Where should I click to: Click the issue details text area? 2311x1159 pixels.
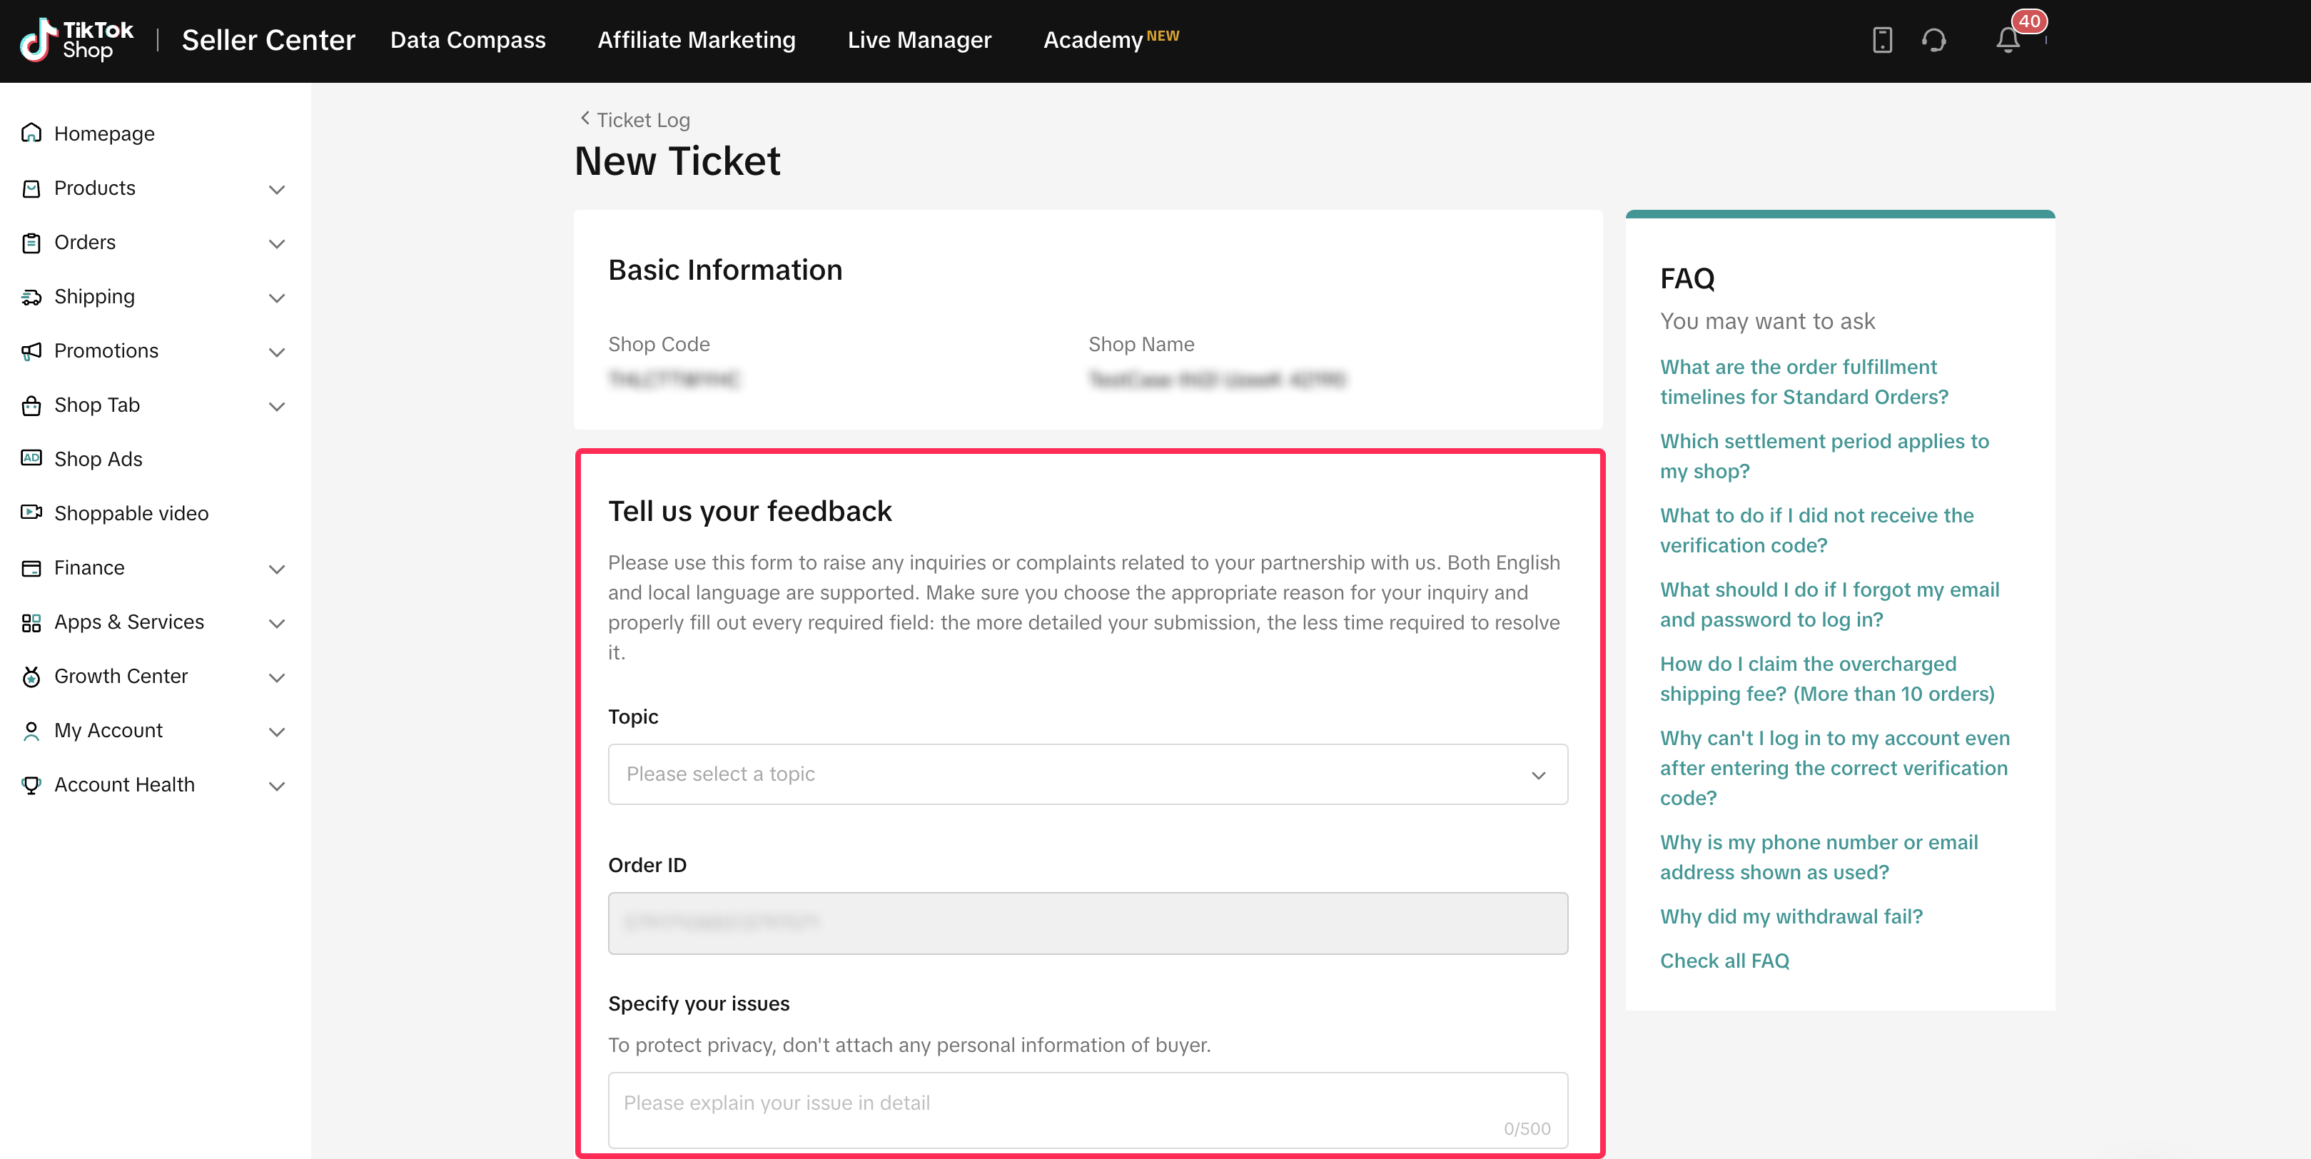[1087, 1110]
